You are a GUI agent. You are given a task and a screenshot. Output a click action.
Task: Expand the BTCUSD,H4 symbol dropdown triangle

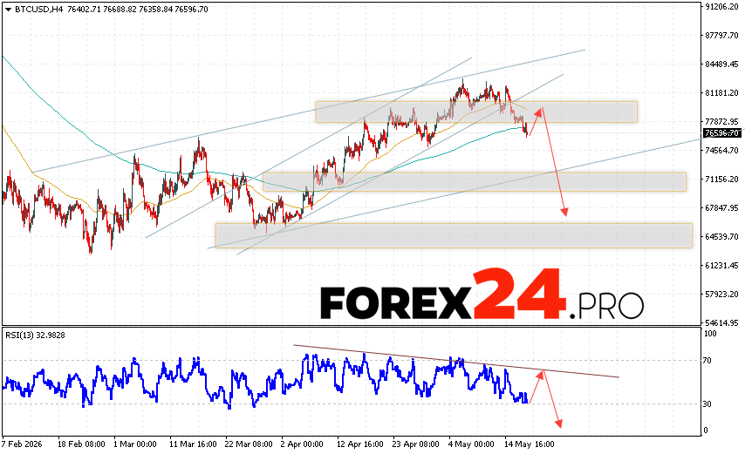[8, 10]
